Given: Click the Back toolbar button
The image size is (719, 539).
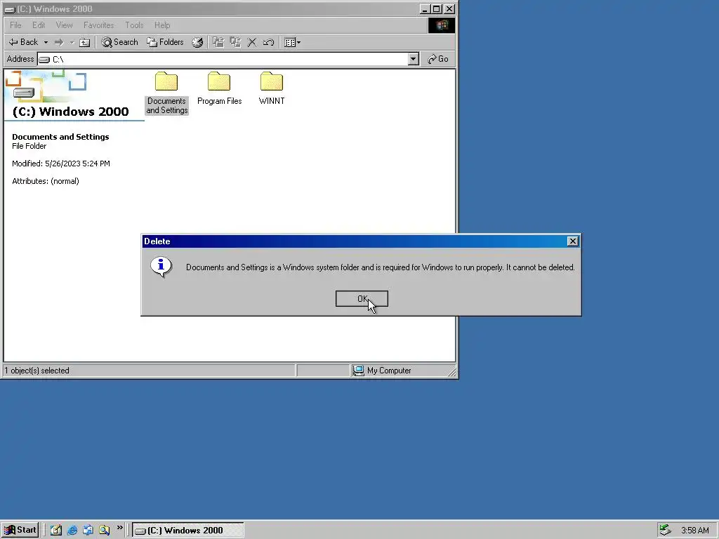Looking at the screenshot, I should click(23, 42).
